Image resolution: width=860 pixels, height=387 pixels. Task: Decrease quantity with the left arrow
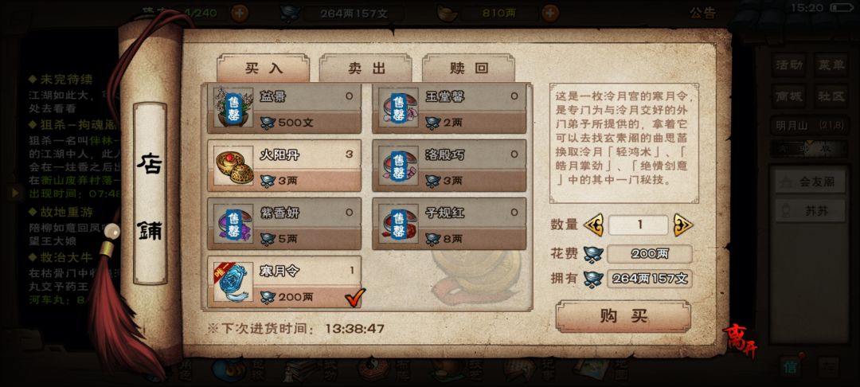click(x=593, y=225)
